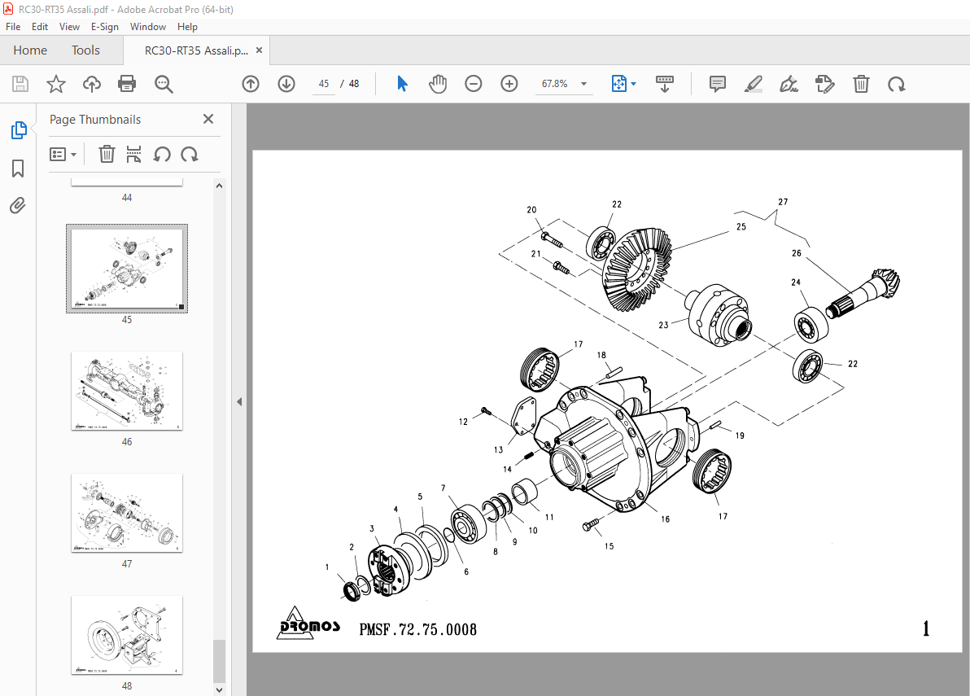Screen dimensions: 970x696
Task: Open the zoom level dropdown
Action: coord(583,84)
